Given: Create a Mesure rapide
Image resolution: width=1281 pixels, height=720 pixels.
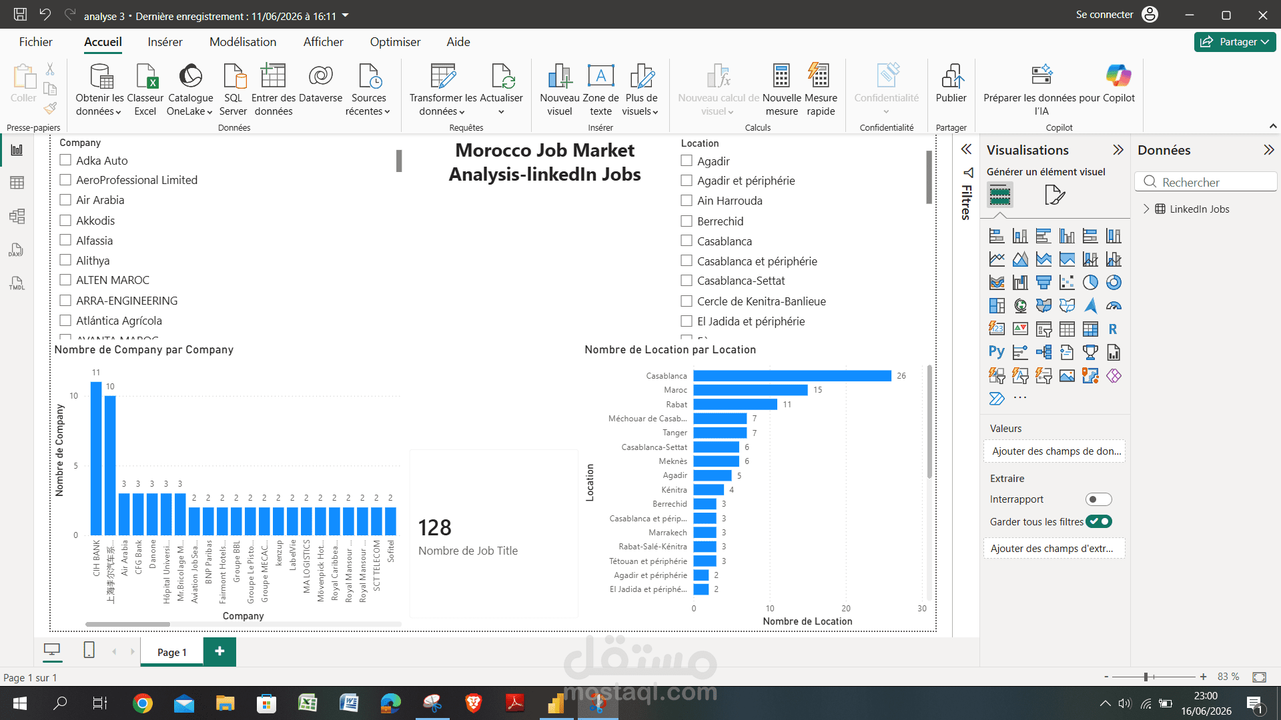Looking at the screenshot, I should tap(820, 90).
